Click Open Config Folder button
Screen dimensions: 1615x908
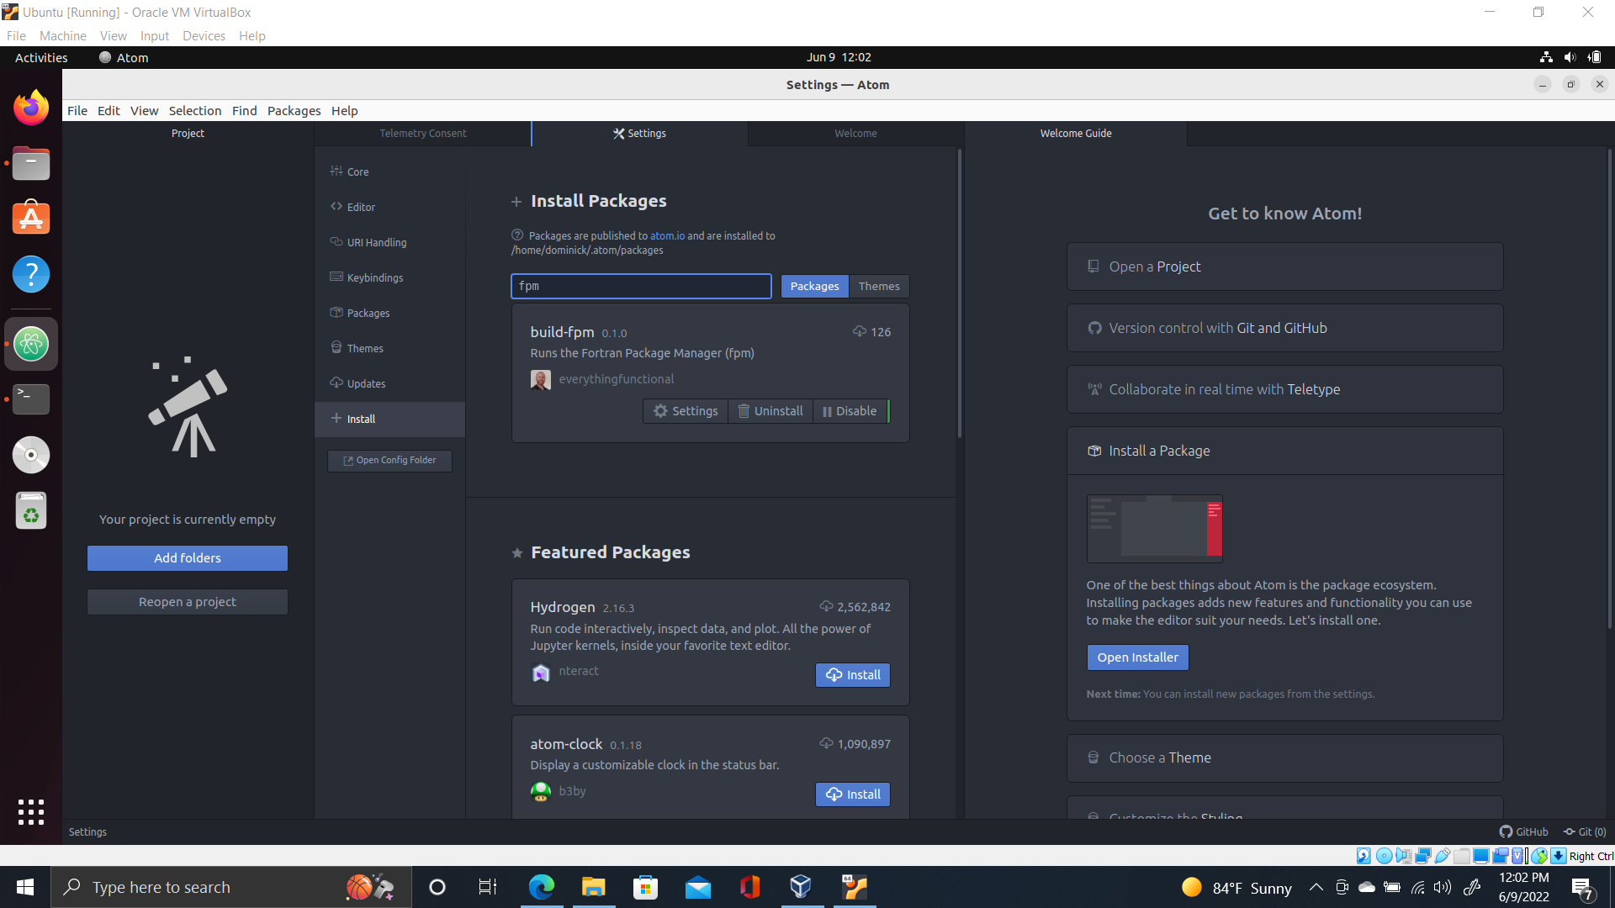(389, 461)
